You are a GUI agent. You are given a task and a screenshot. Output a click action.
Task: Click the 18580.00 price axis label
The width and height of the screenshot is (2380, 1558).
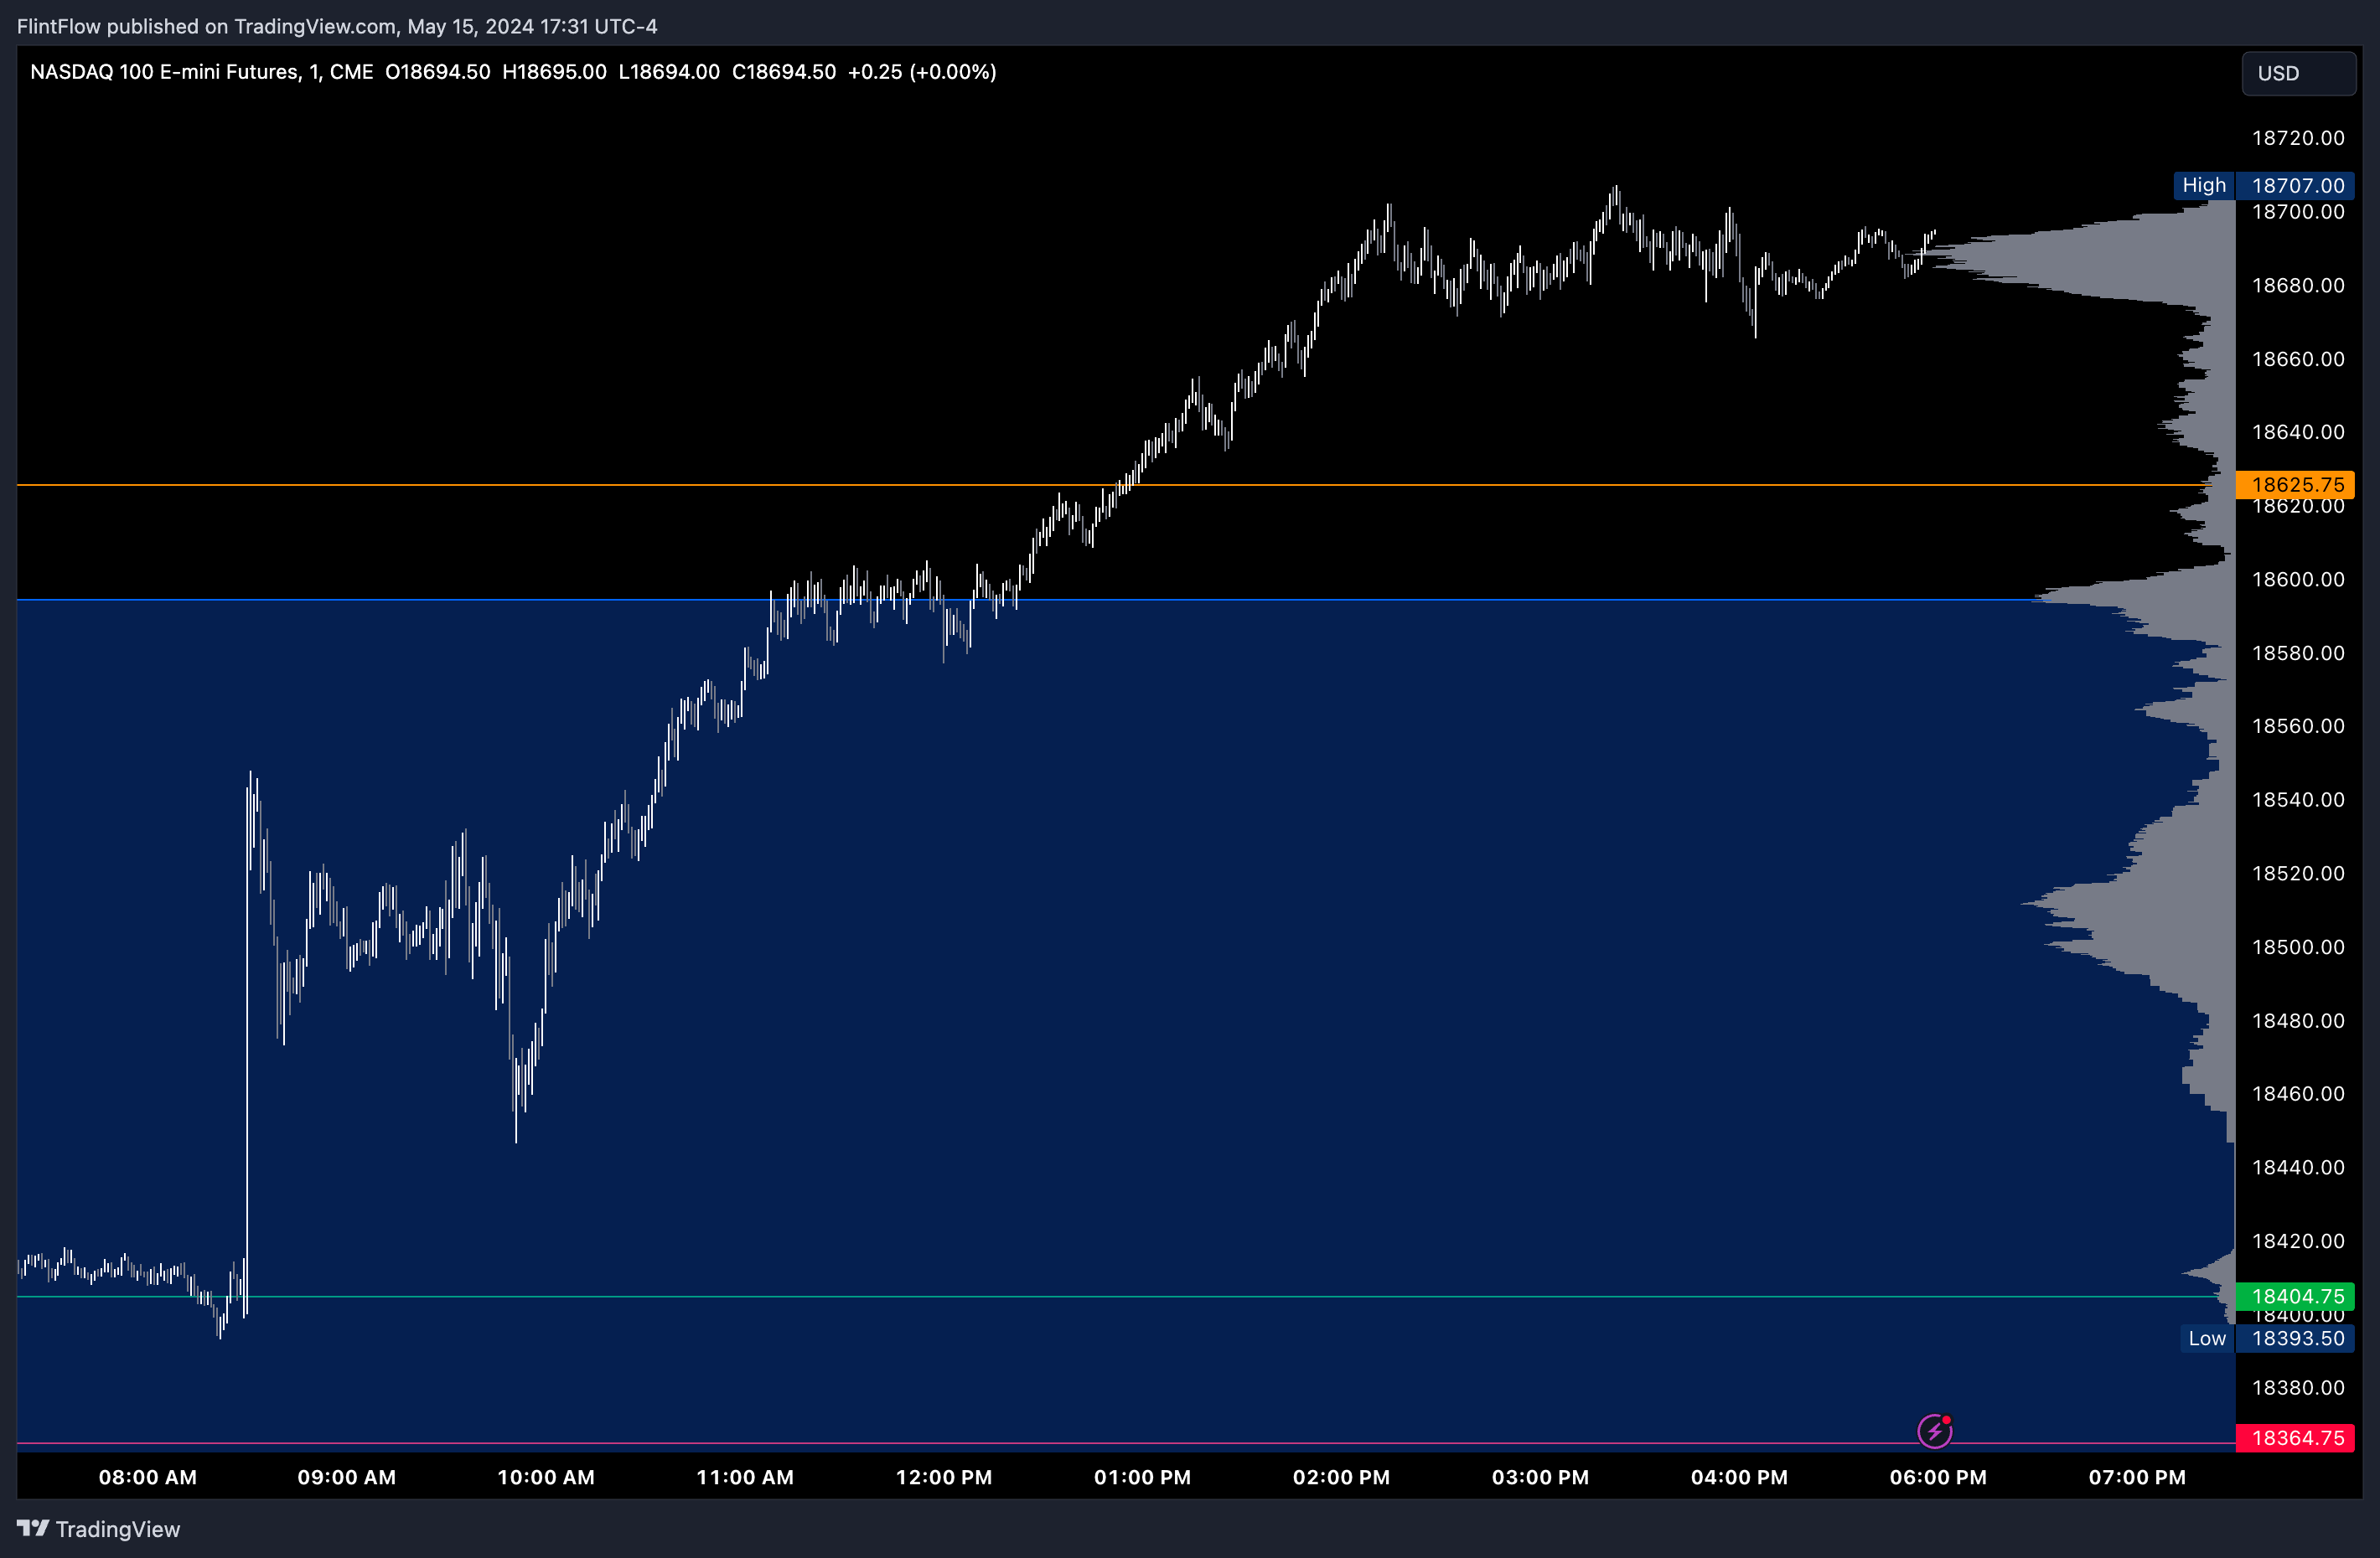(x=2298, y=653)
